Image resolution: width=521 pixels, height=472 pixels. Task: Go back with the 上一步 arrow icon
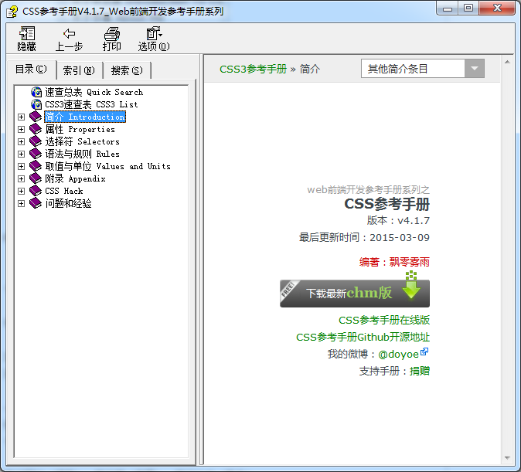tap(69, 33)
